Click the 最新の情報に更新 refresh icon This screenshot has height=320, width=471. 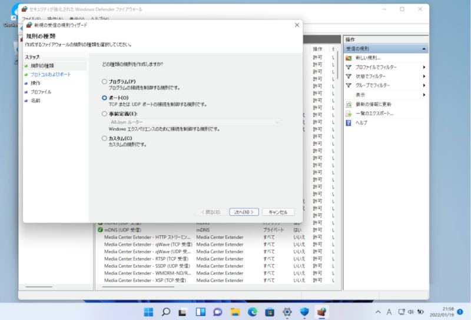pyautogui.click(x=349, y=105)
